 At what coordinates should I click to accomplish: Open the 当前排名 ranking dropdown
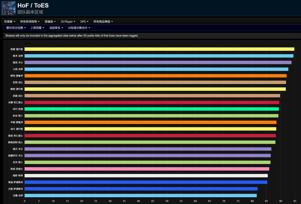coord(56,28)
